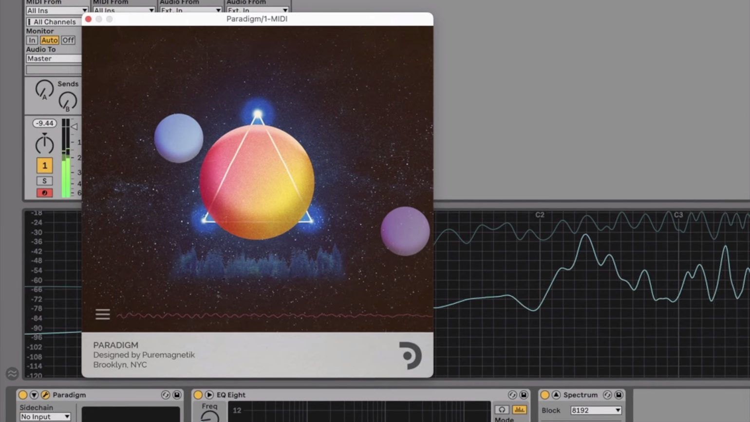Open the Audio To Master dropdown

pyautogui.click(x=54, y=58)
